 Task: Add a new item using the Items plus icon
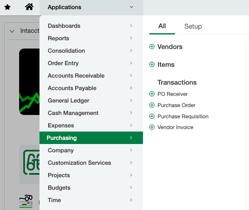tap(152, 64)
